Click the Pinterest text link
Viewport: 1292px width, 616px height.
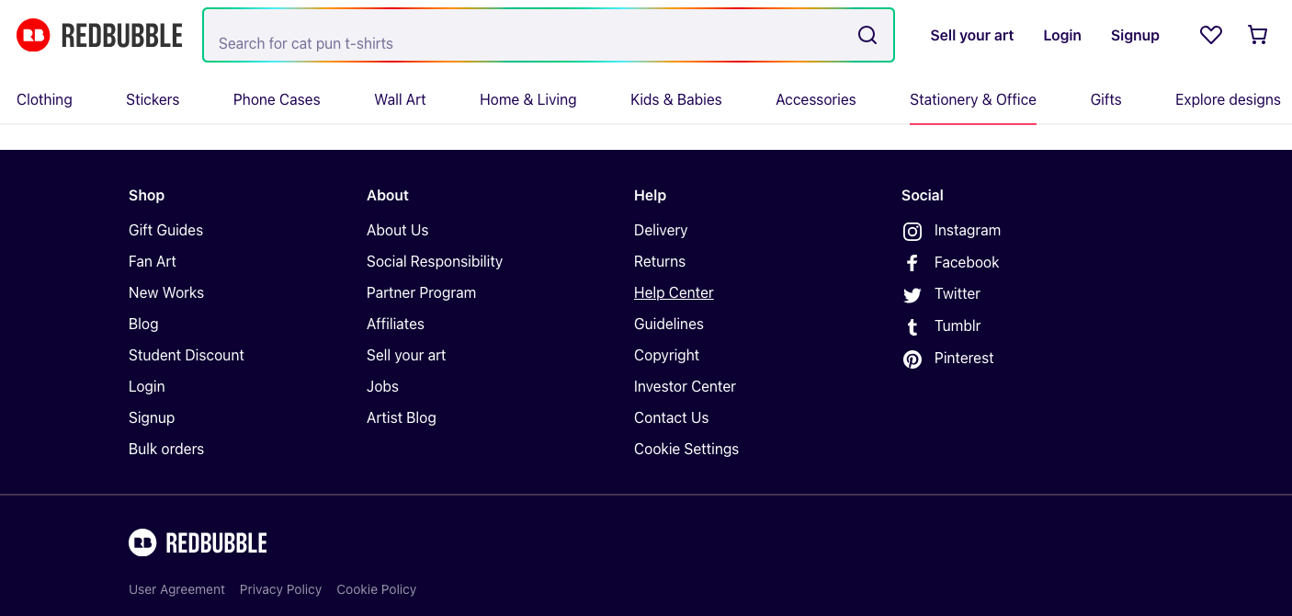(964, 358)
